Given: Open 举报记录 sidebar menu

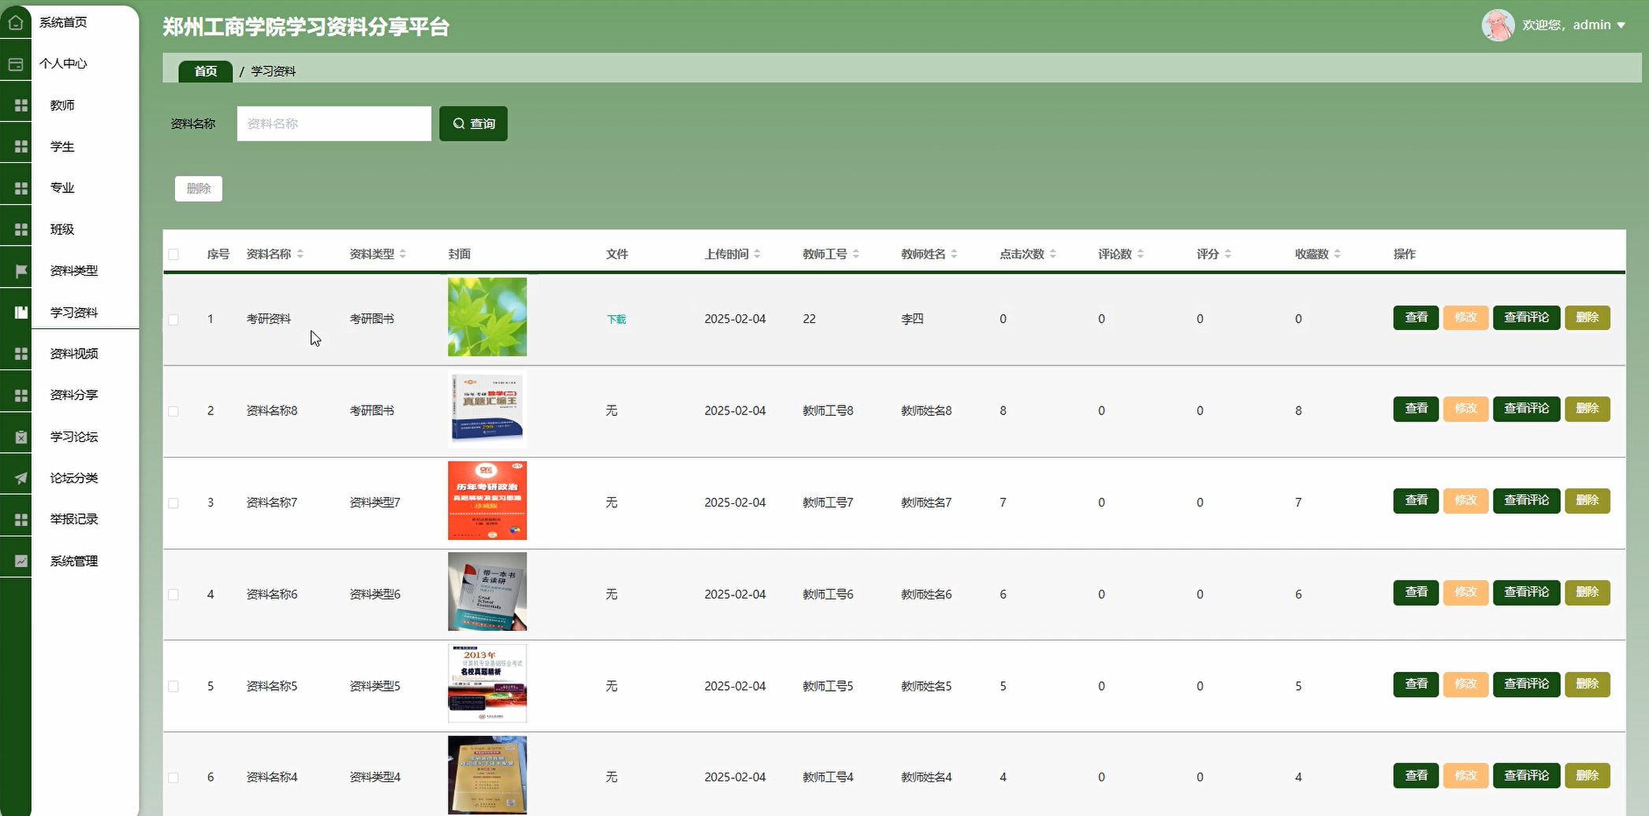Looking at the screenshot, I should pyautogui.click(x=74, y=519).
